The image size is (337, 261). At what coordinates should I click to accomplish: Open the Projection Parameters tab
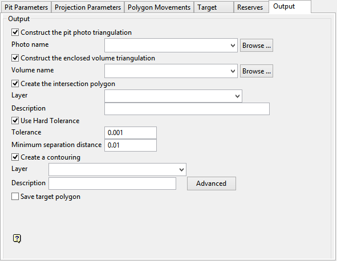pos(88,7)
